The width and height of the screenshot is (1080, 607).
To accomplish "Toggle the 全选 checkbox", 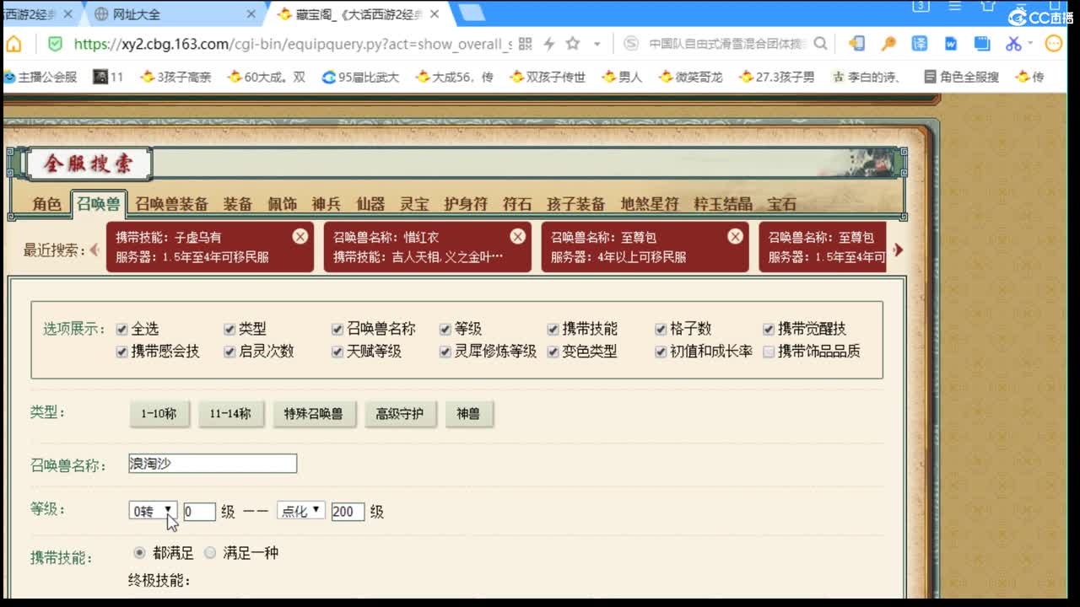I will (x=122, y=329).
